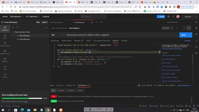This screenshot has height=112, width=199.
Task: Switch to the Authorization tab
Action: pyautogui.click(x=66, y=41)
